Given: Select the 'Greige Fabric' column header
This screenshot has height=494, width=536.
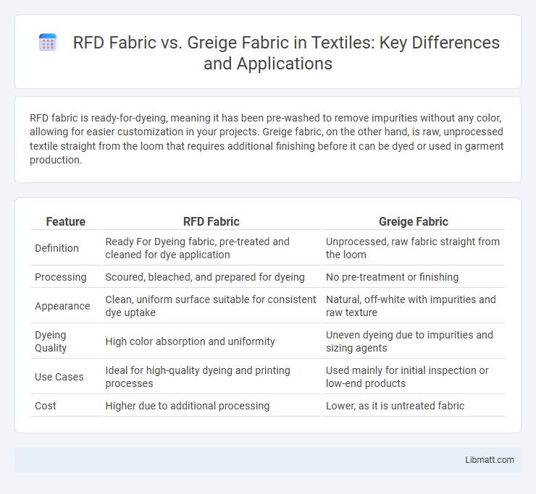Looking at the screenshot, I should (x=414, y=221).
